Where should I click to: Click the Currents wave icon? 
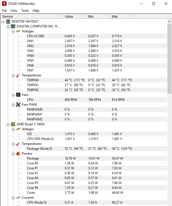point(18,198)
